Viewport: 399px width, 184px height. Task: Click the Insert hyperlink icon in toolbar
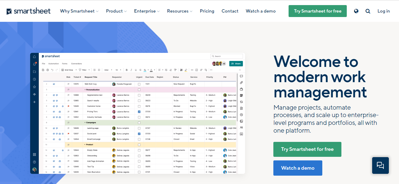point(192,70)
